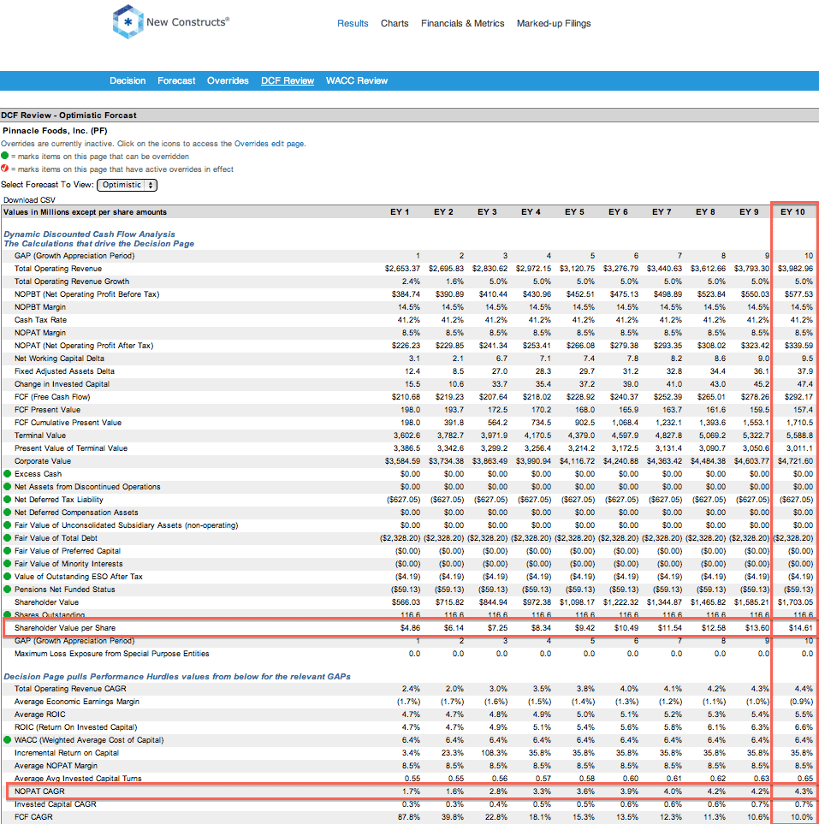Click the NOPAT CAGR row label
The height and width of the screenshot is (824, 819).
[x=40, y=791]
